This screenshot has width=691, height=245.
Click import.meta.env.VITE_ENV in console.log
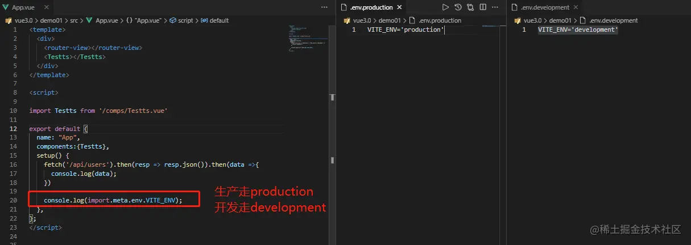[132, 201]
